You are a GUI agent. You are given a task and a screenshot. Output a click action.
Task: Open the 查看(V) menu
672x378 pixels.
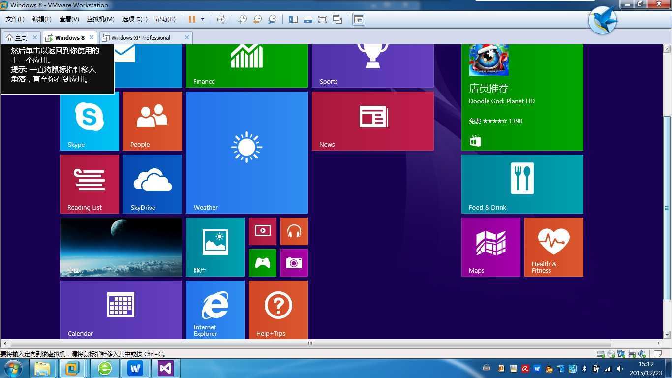(69, 19)
